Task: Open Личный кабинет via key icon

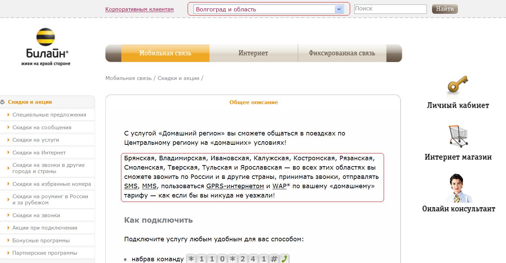Action: 458,86
